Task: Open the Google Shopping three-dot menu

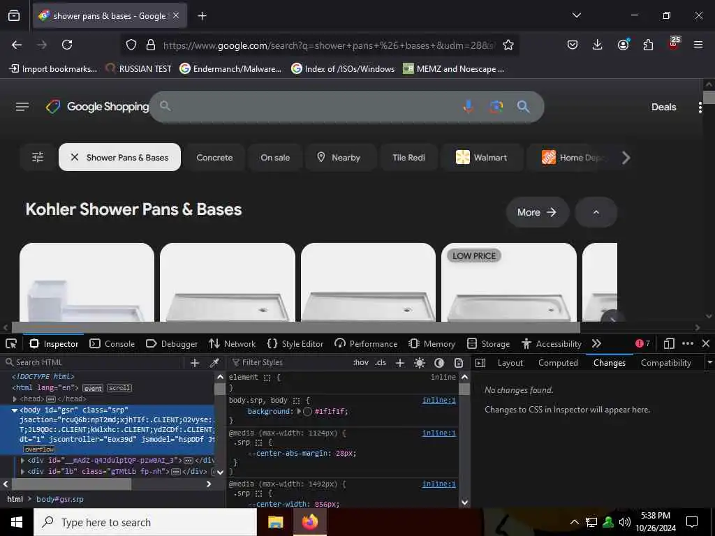Action: [x=700, y=107]
